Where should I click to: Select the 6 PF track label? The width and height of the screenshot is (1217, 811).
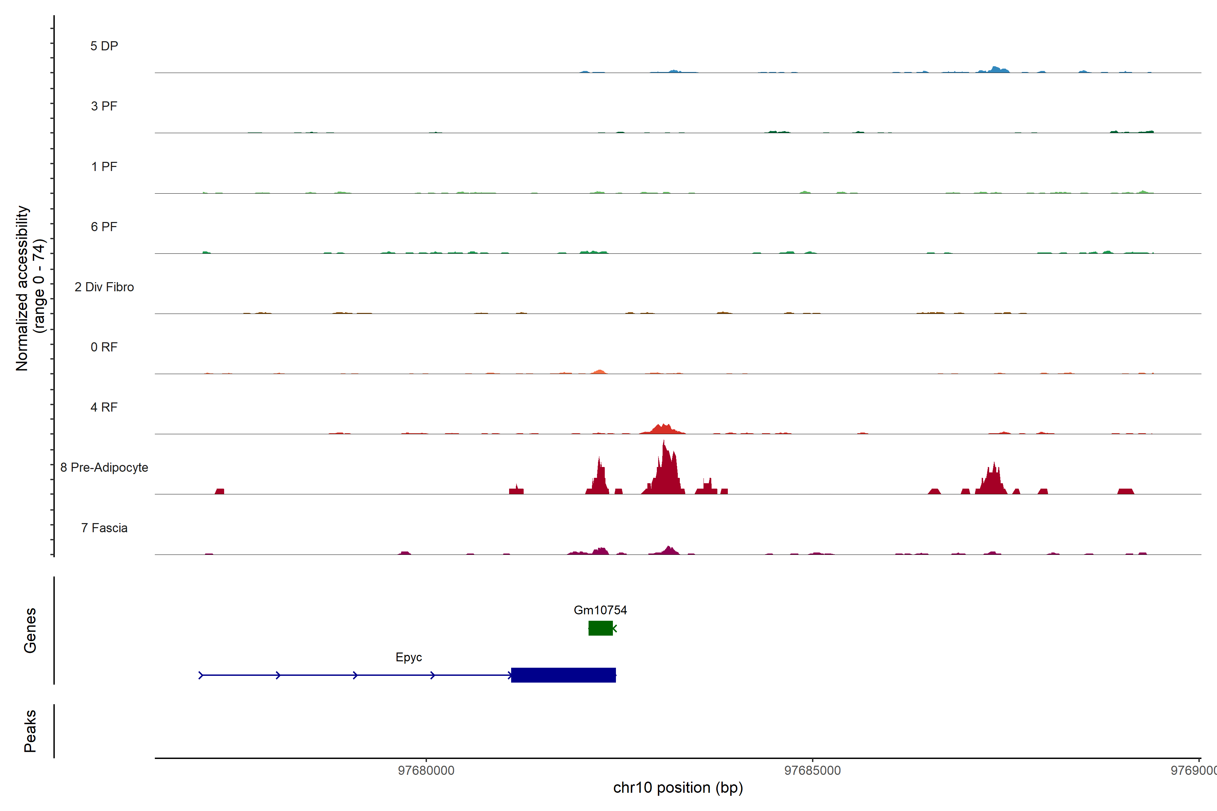104,226
